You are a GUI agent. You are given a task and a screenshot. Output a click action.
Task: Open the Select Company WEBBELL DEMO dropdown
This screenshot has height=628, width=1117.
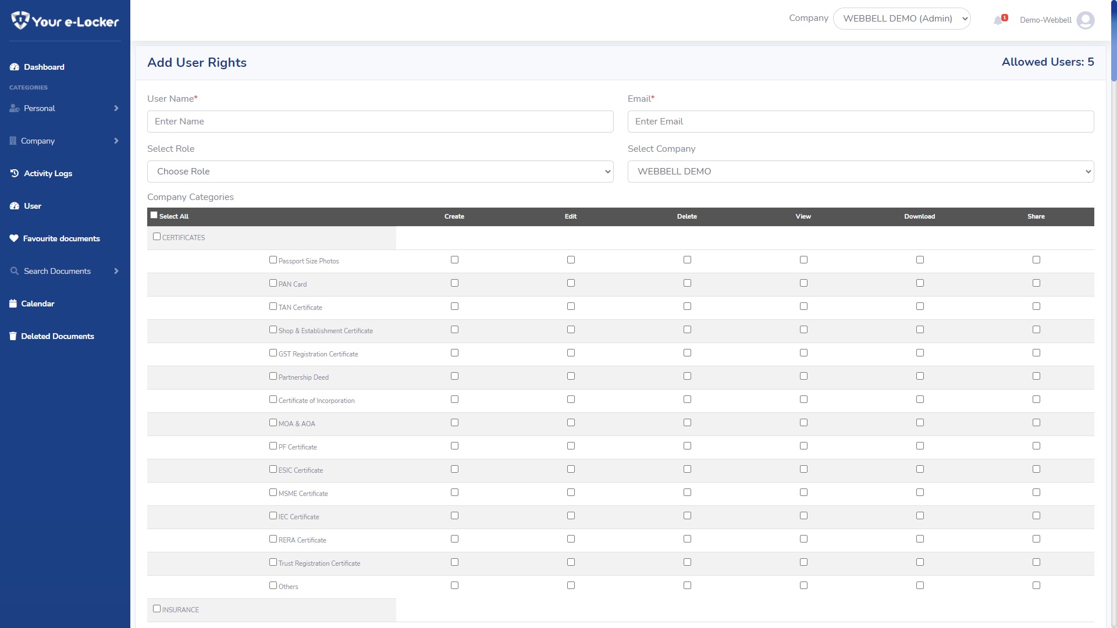coord(860,172)
